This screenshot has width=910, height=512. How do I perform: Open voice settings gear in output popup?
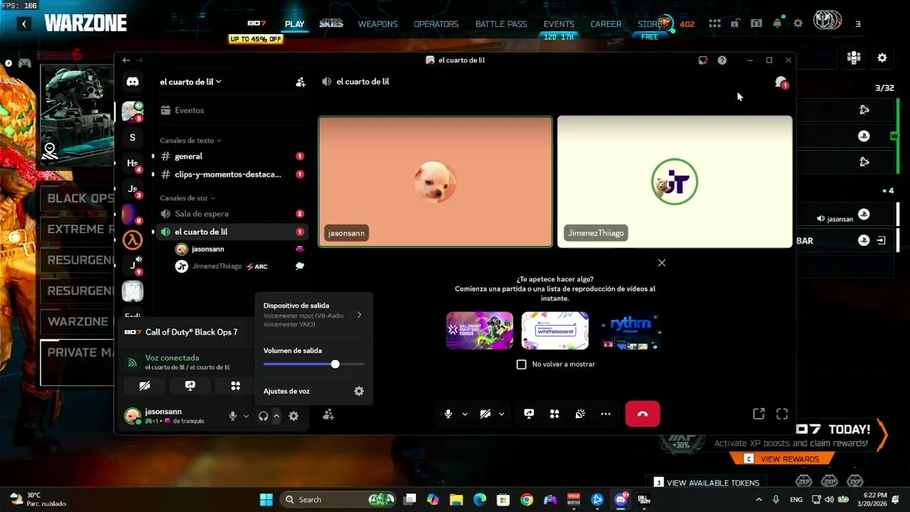[359, 391]
